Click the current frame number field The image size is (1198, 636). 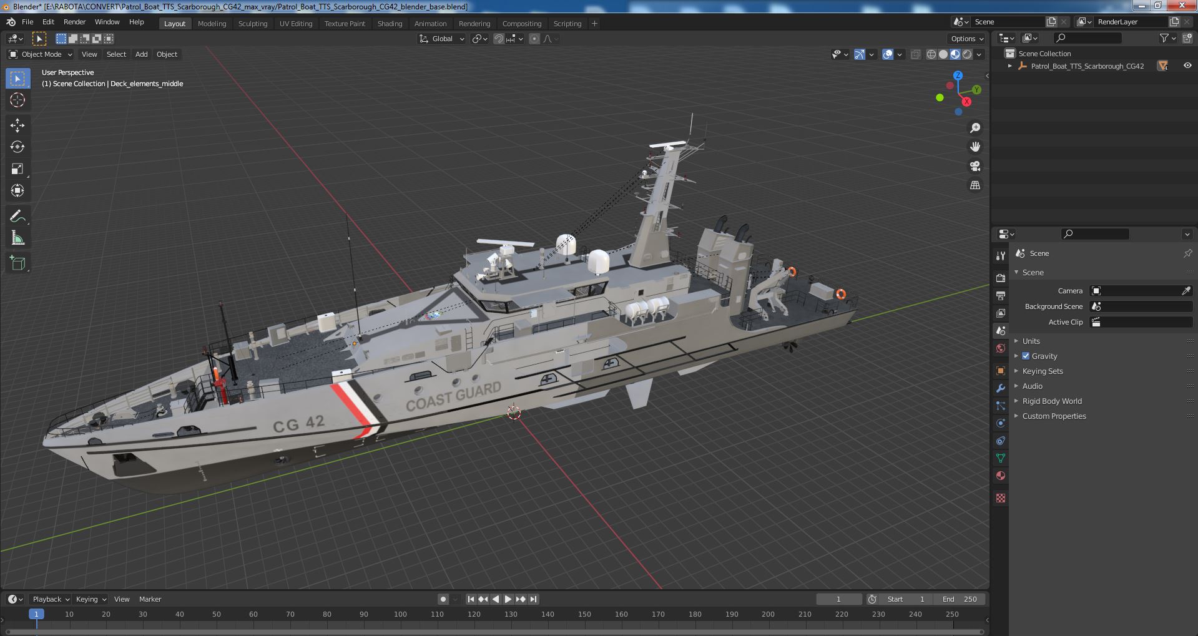click(x=838, y=599)
